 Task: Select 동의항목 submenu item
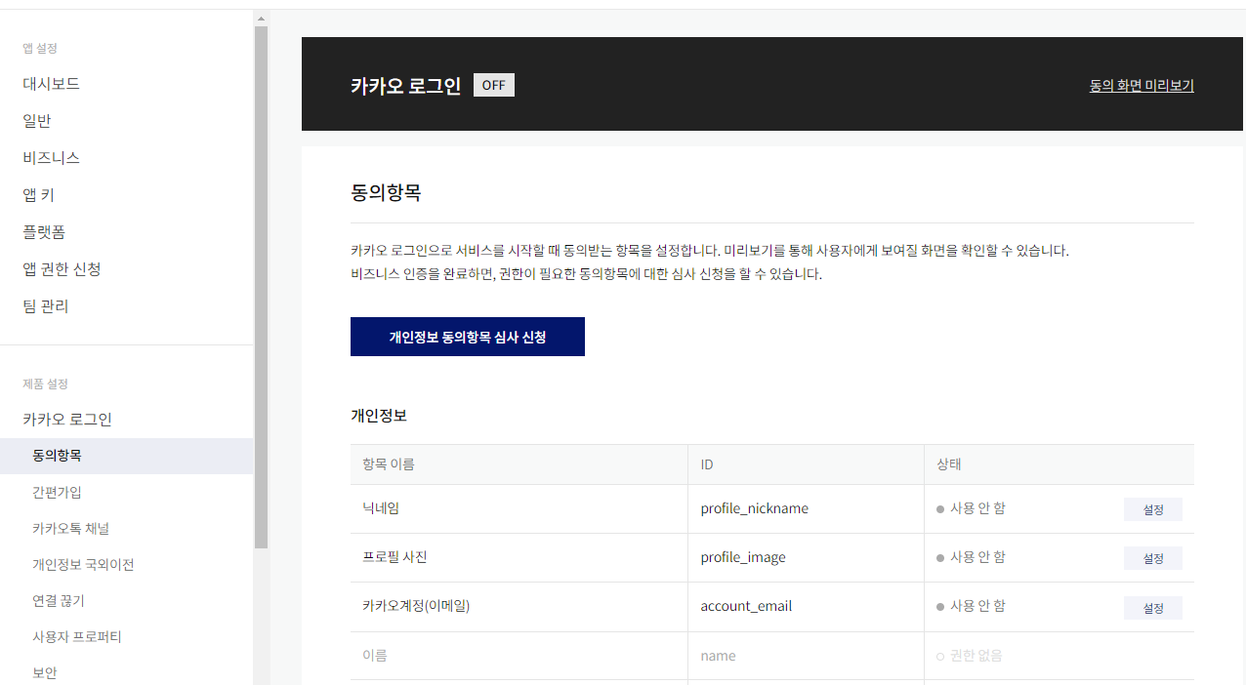[x=126, y=456]
